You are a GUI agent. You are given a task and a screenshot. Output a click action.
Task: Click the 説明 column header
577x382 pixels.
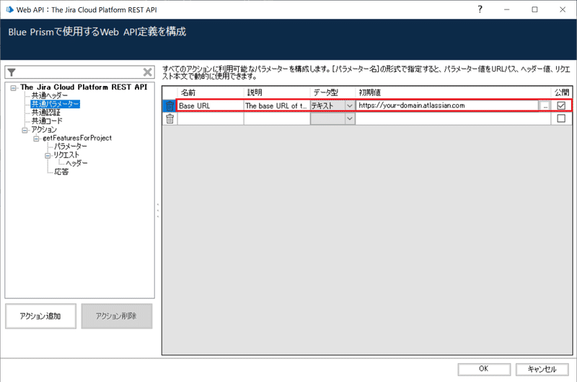277,92
